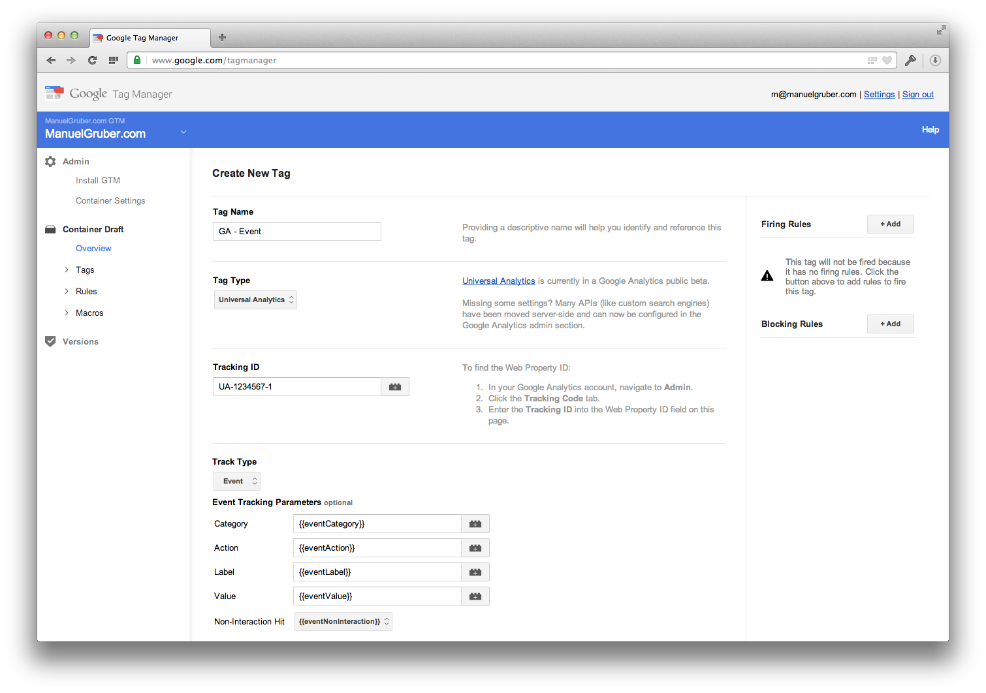Focus the Tag Name input field
The height and width of the screenshot is (693, 986).
[297, 231]
